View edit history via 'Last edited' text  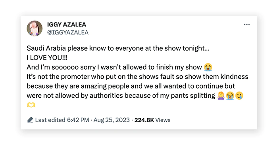pyautogui.click(x=50, y=120)
